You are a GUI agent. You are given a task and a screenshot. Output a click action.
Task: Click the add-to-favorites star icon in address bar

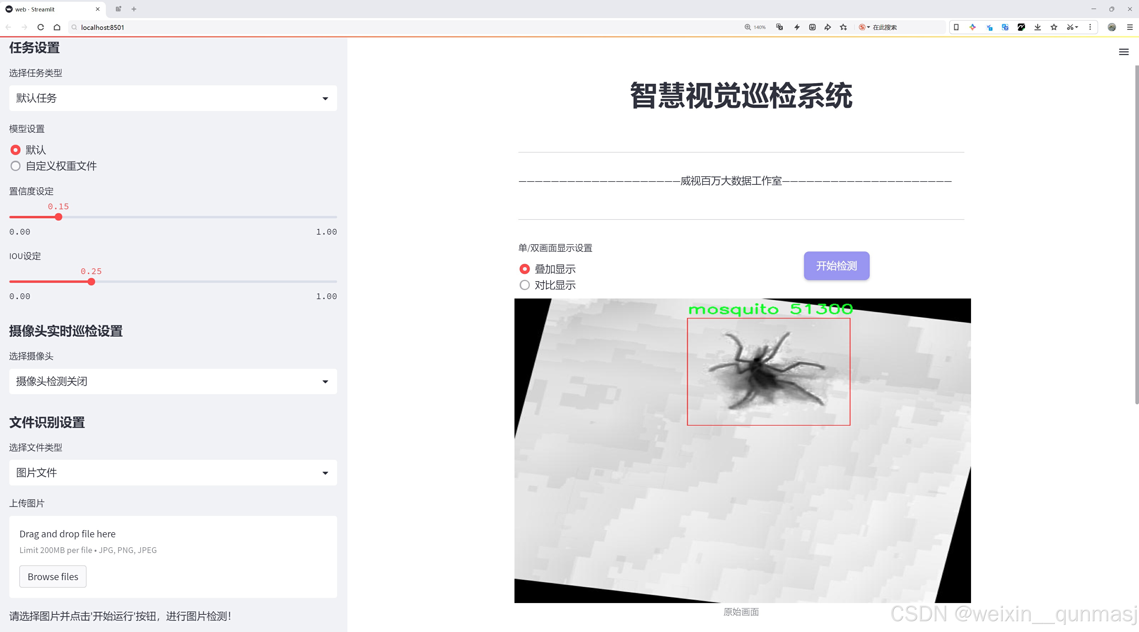843,27
